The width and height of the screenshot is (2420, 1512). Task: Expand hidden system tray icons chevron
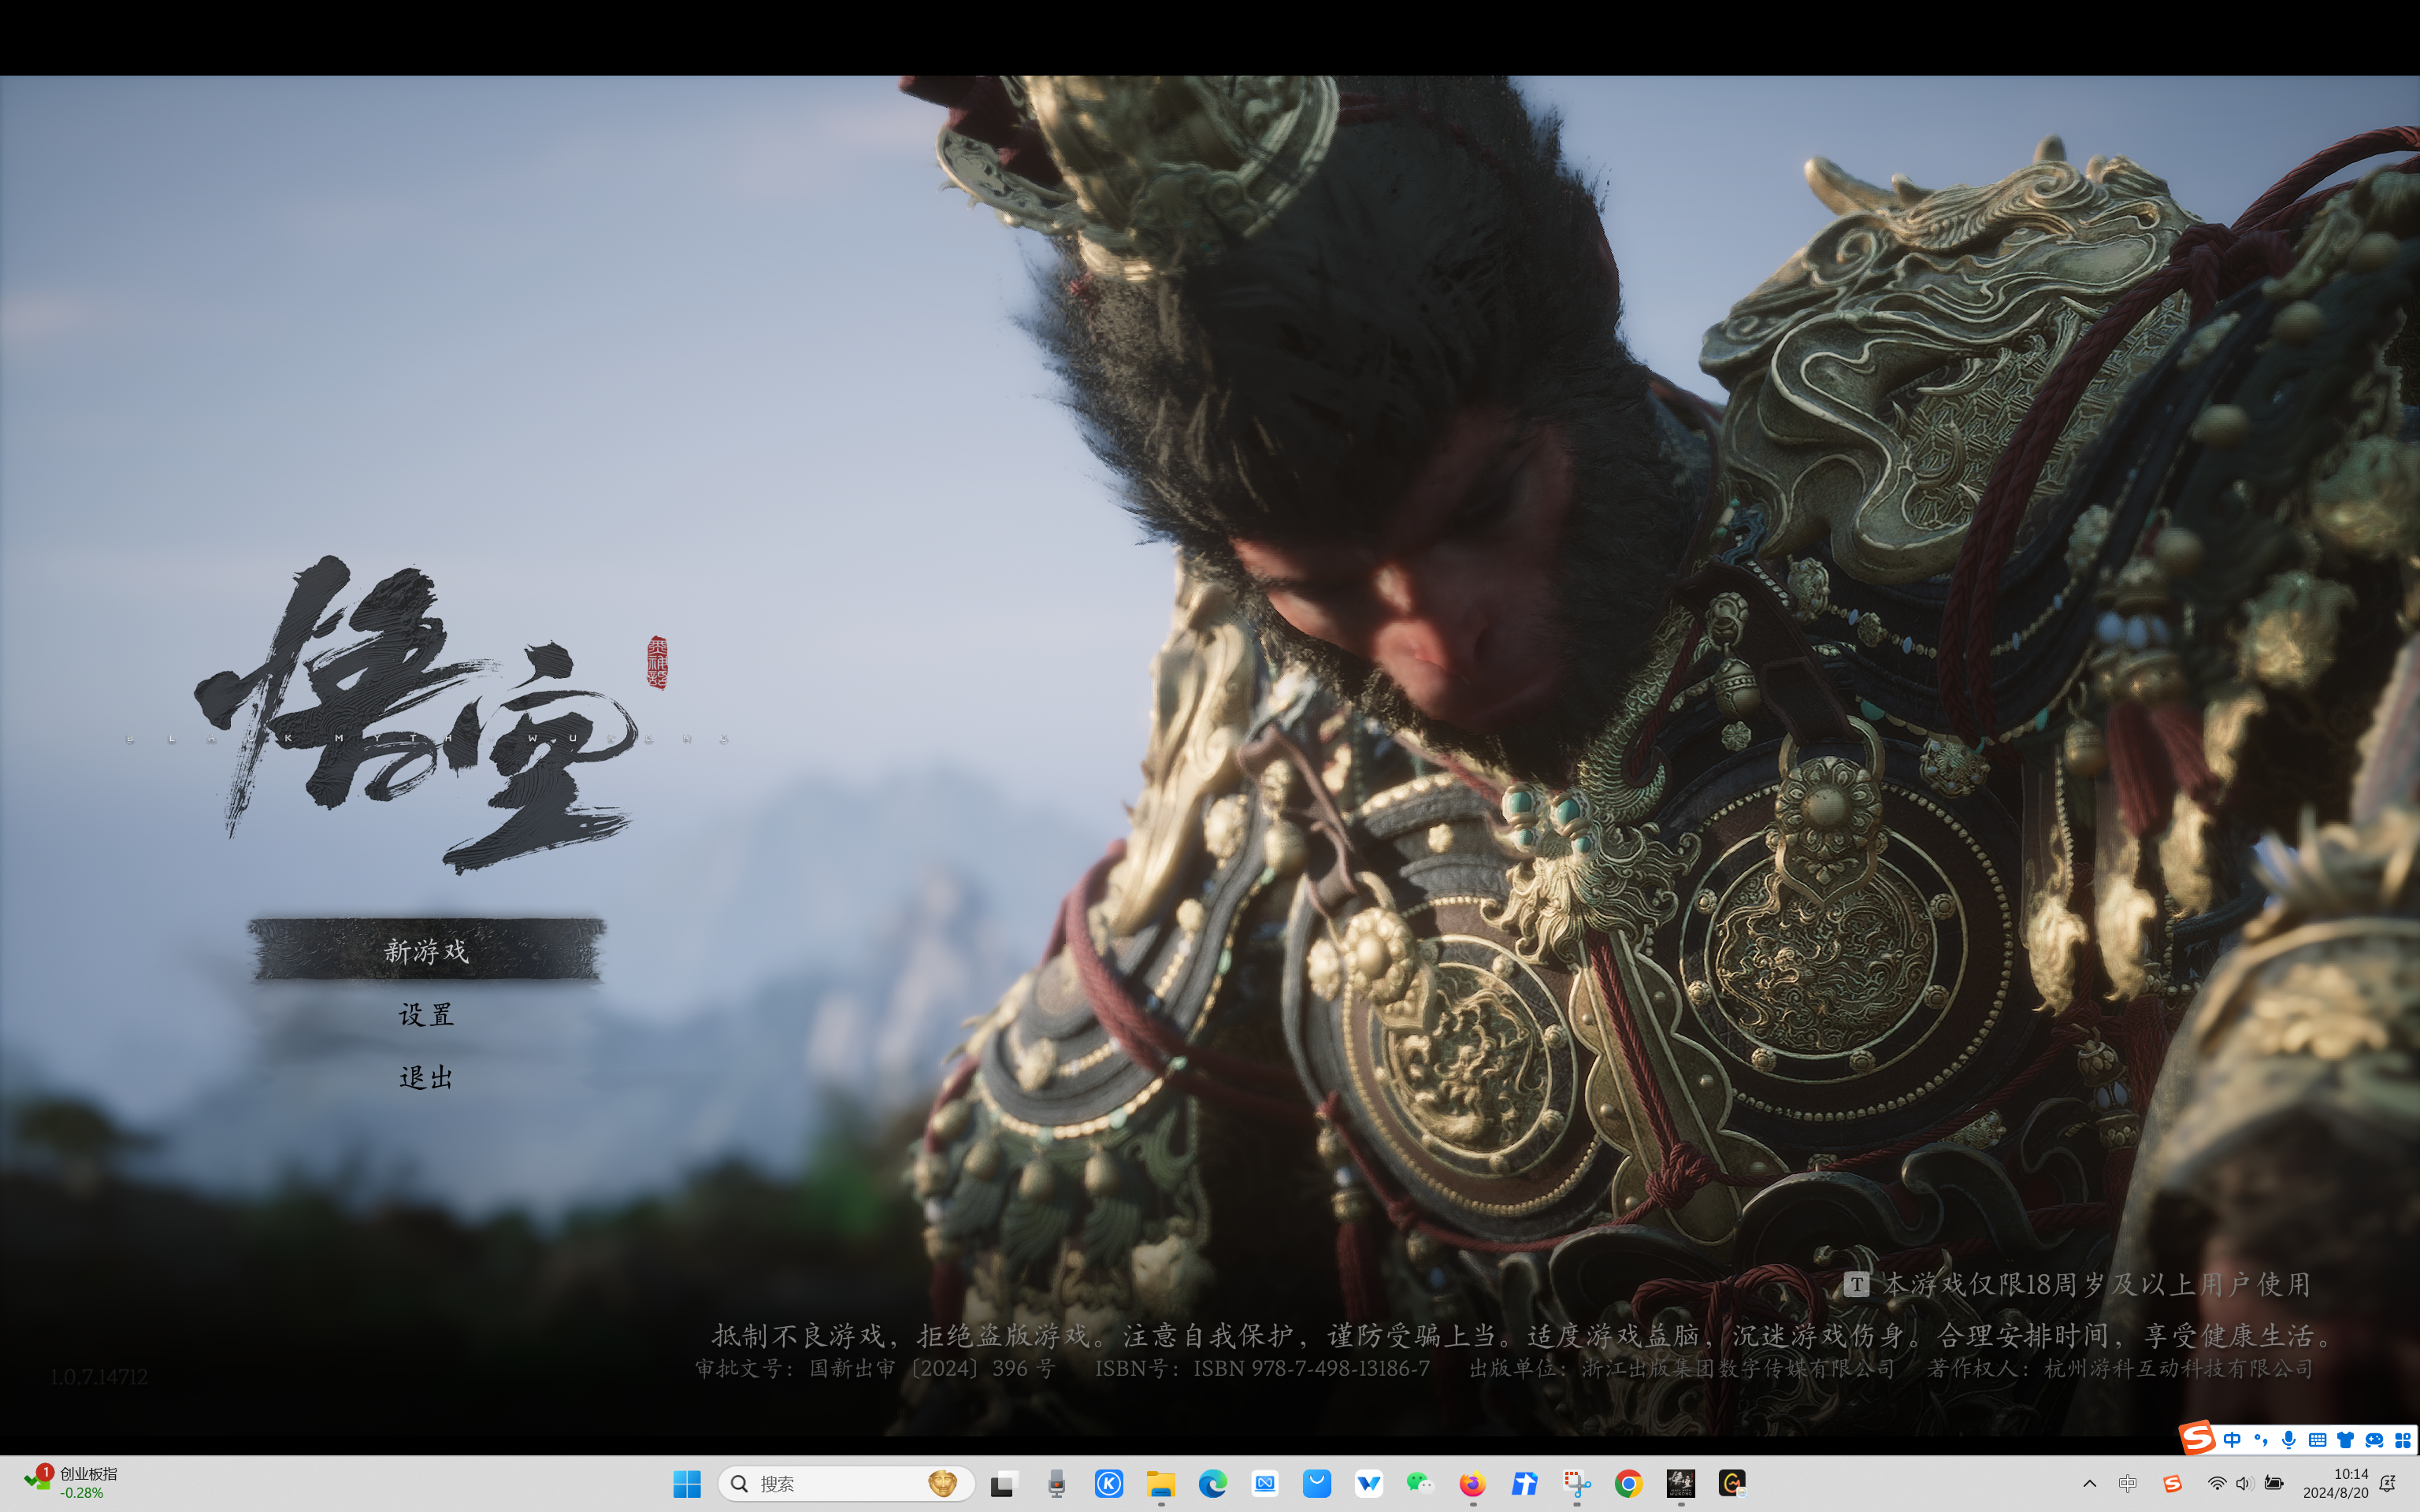pyautogui.click(x=2089, y=1484)
